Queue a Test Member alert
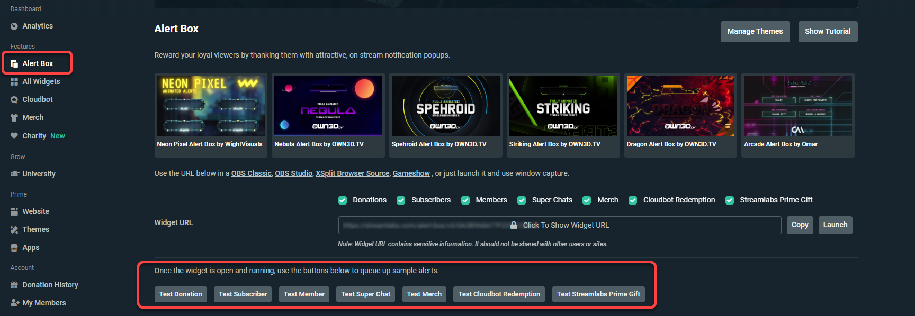The width and height of the screenshot is (915, 316). point(304,294)
